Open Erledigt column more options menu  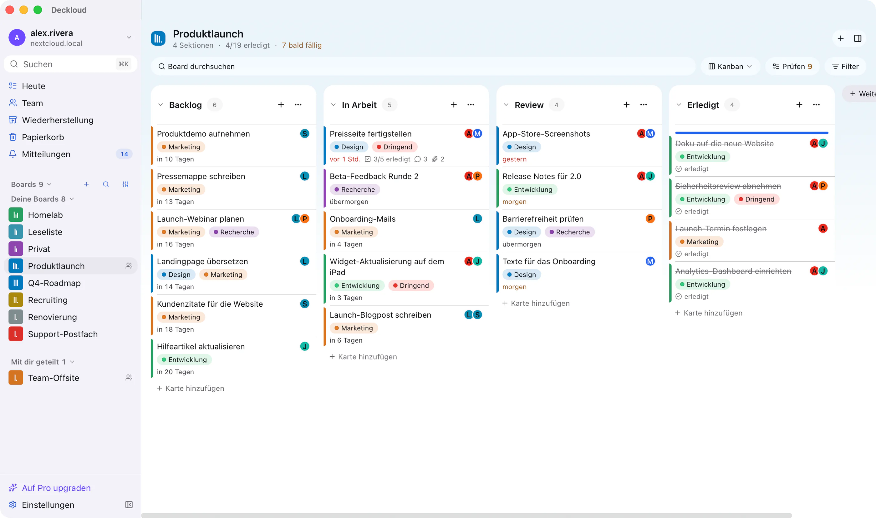tap(816, 105)
